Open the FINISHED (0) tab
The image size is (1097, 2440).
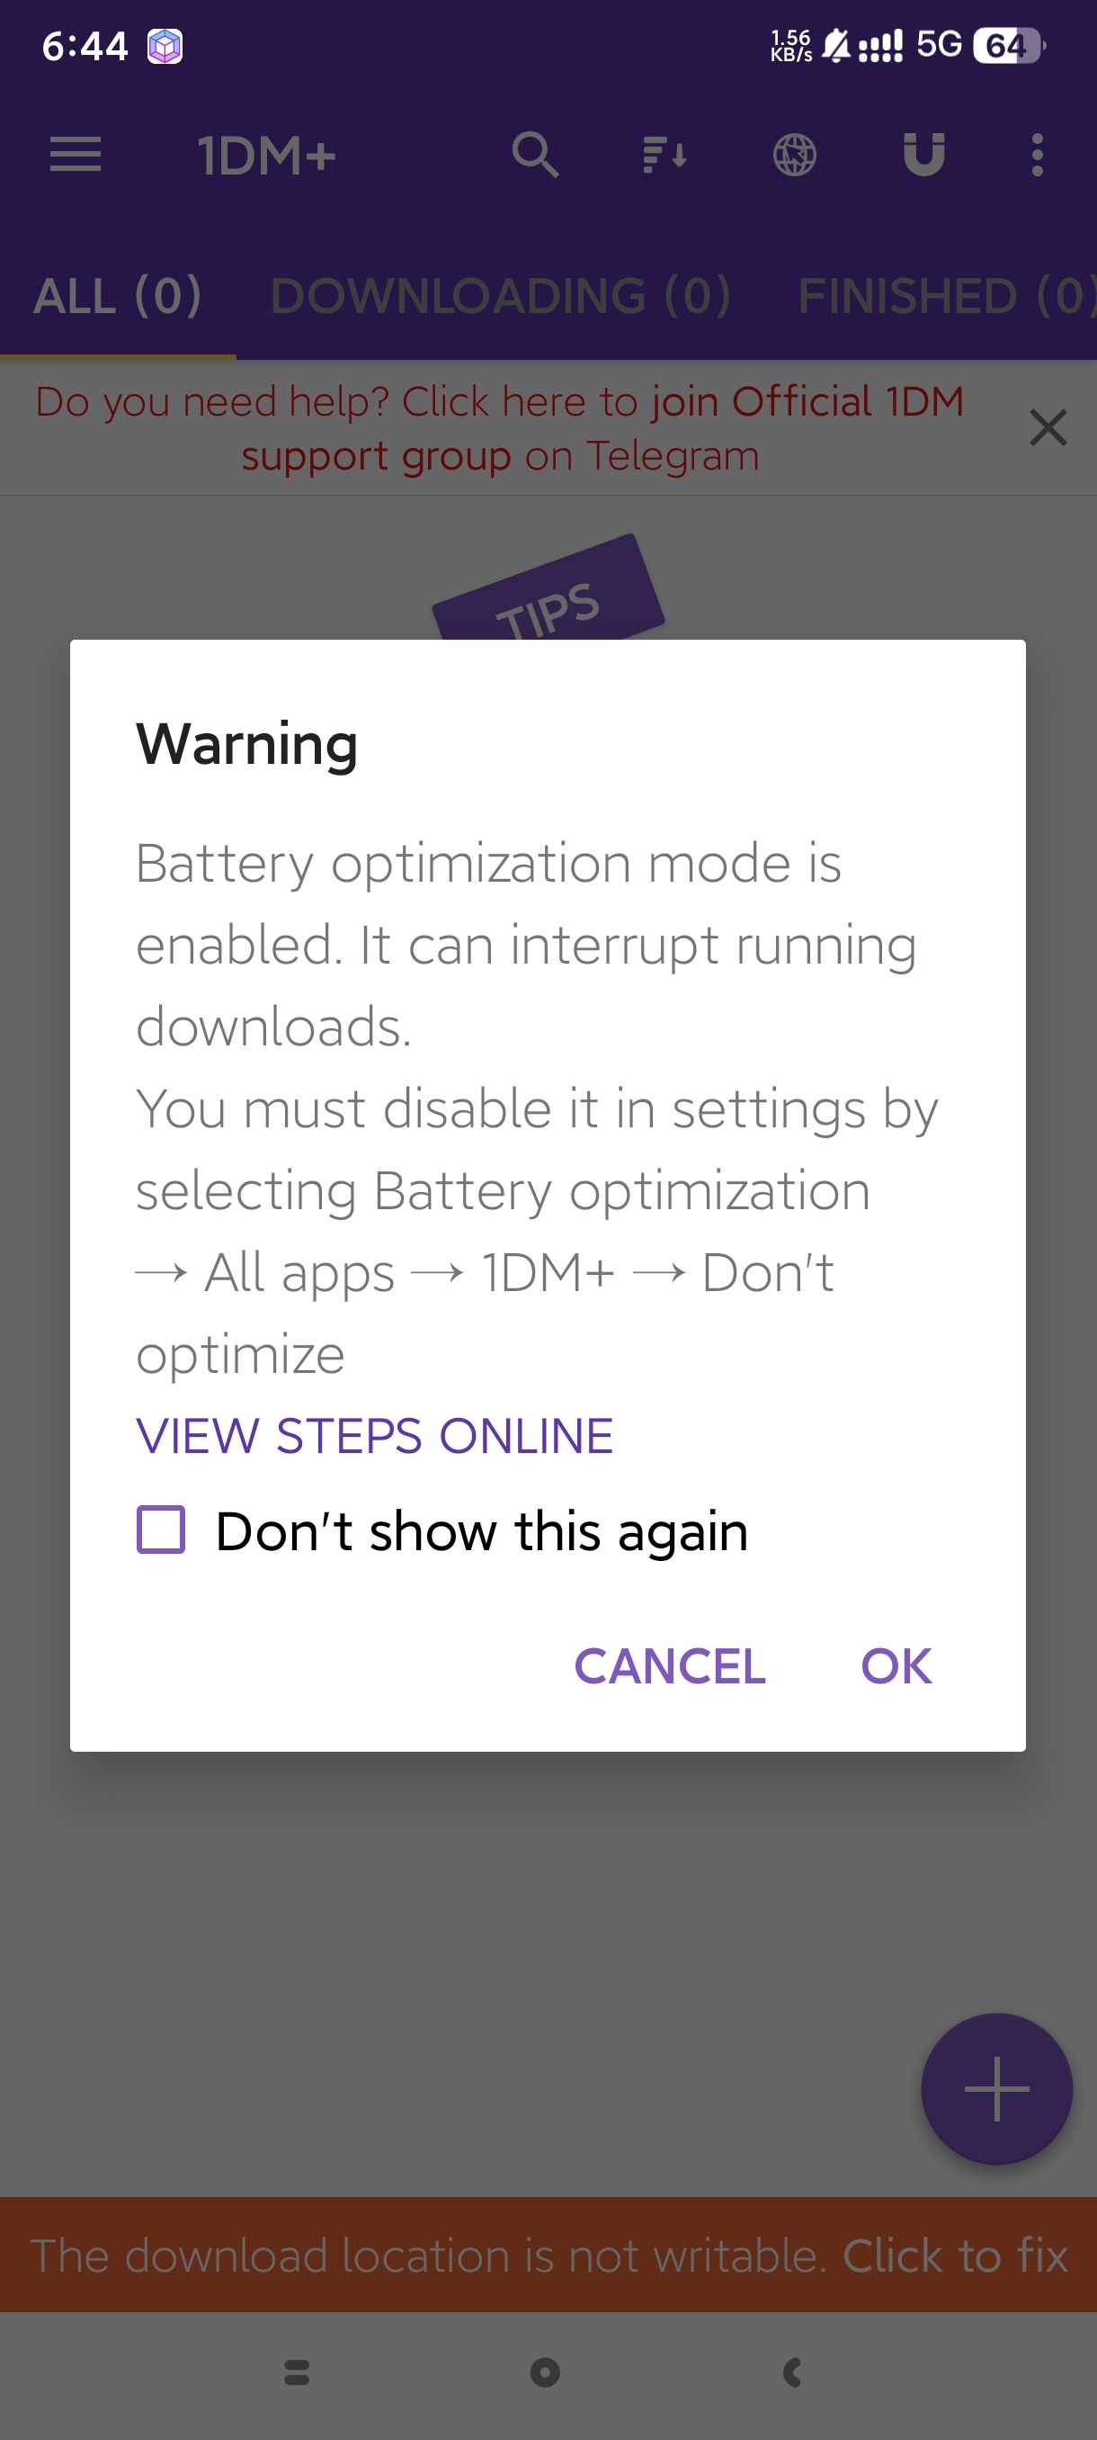945,295
